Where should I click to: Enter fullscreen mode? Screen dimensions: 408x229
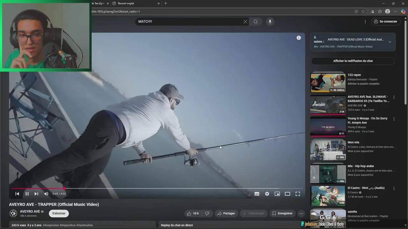[x=298, y=194]
